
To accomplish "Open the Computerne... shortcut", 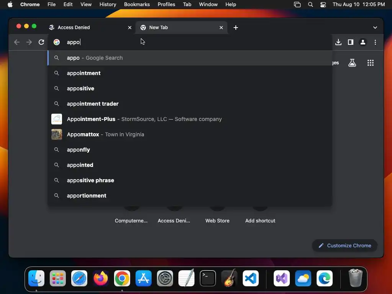I will [x=131, y=220].
